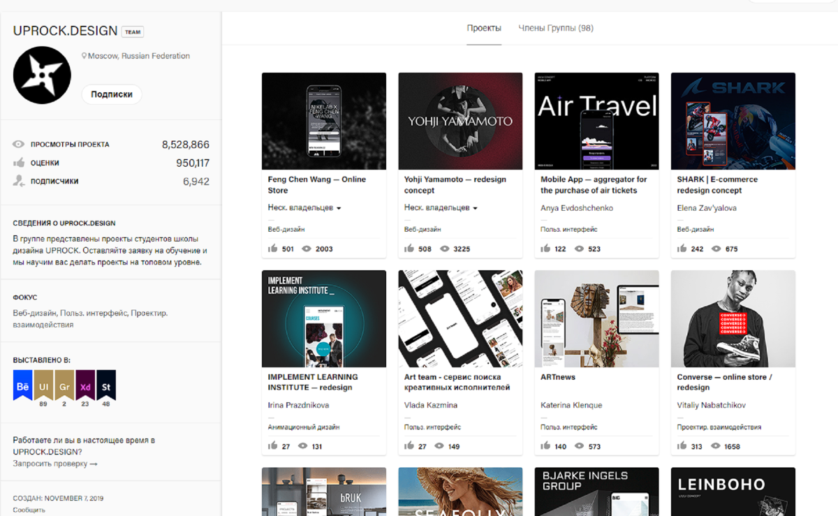The width and height of the screenshot is (838, 516).
Task: Click the 8,528,866 project views value
Action: pos(186,145)
